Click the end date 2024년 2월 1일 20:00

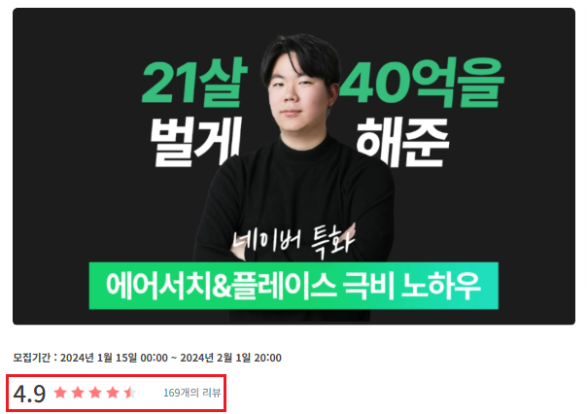pyautogui.click(x=230, y=358)
